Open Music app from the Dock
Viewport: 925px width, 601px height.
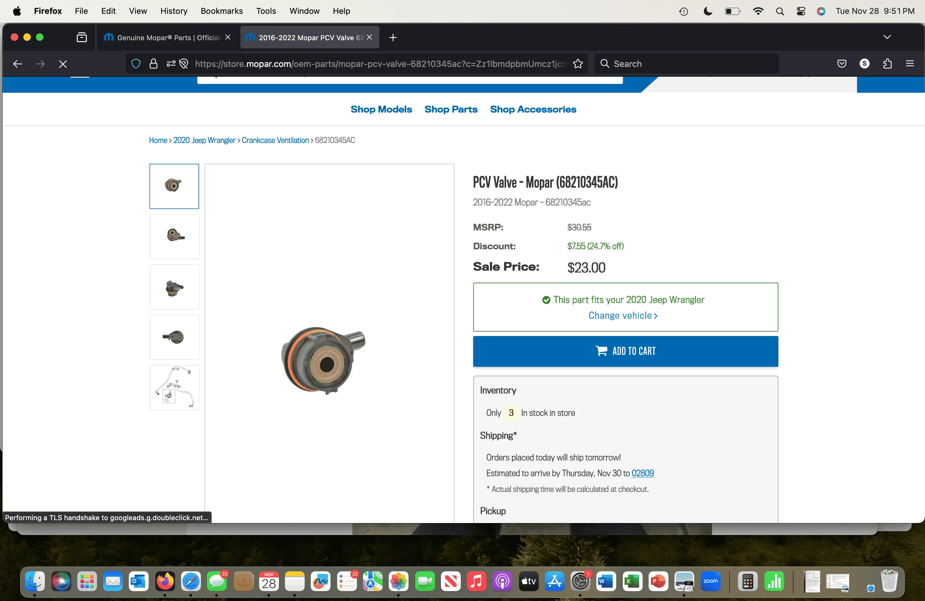476,581
